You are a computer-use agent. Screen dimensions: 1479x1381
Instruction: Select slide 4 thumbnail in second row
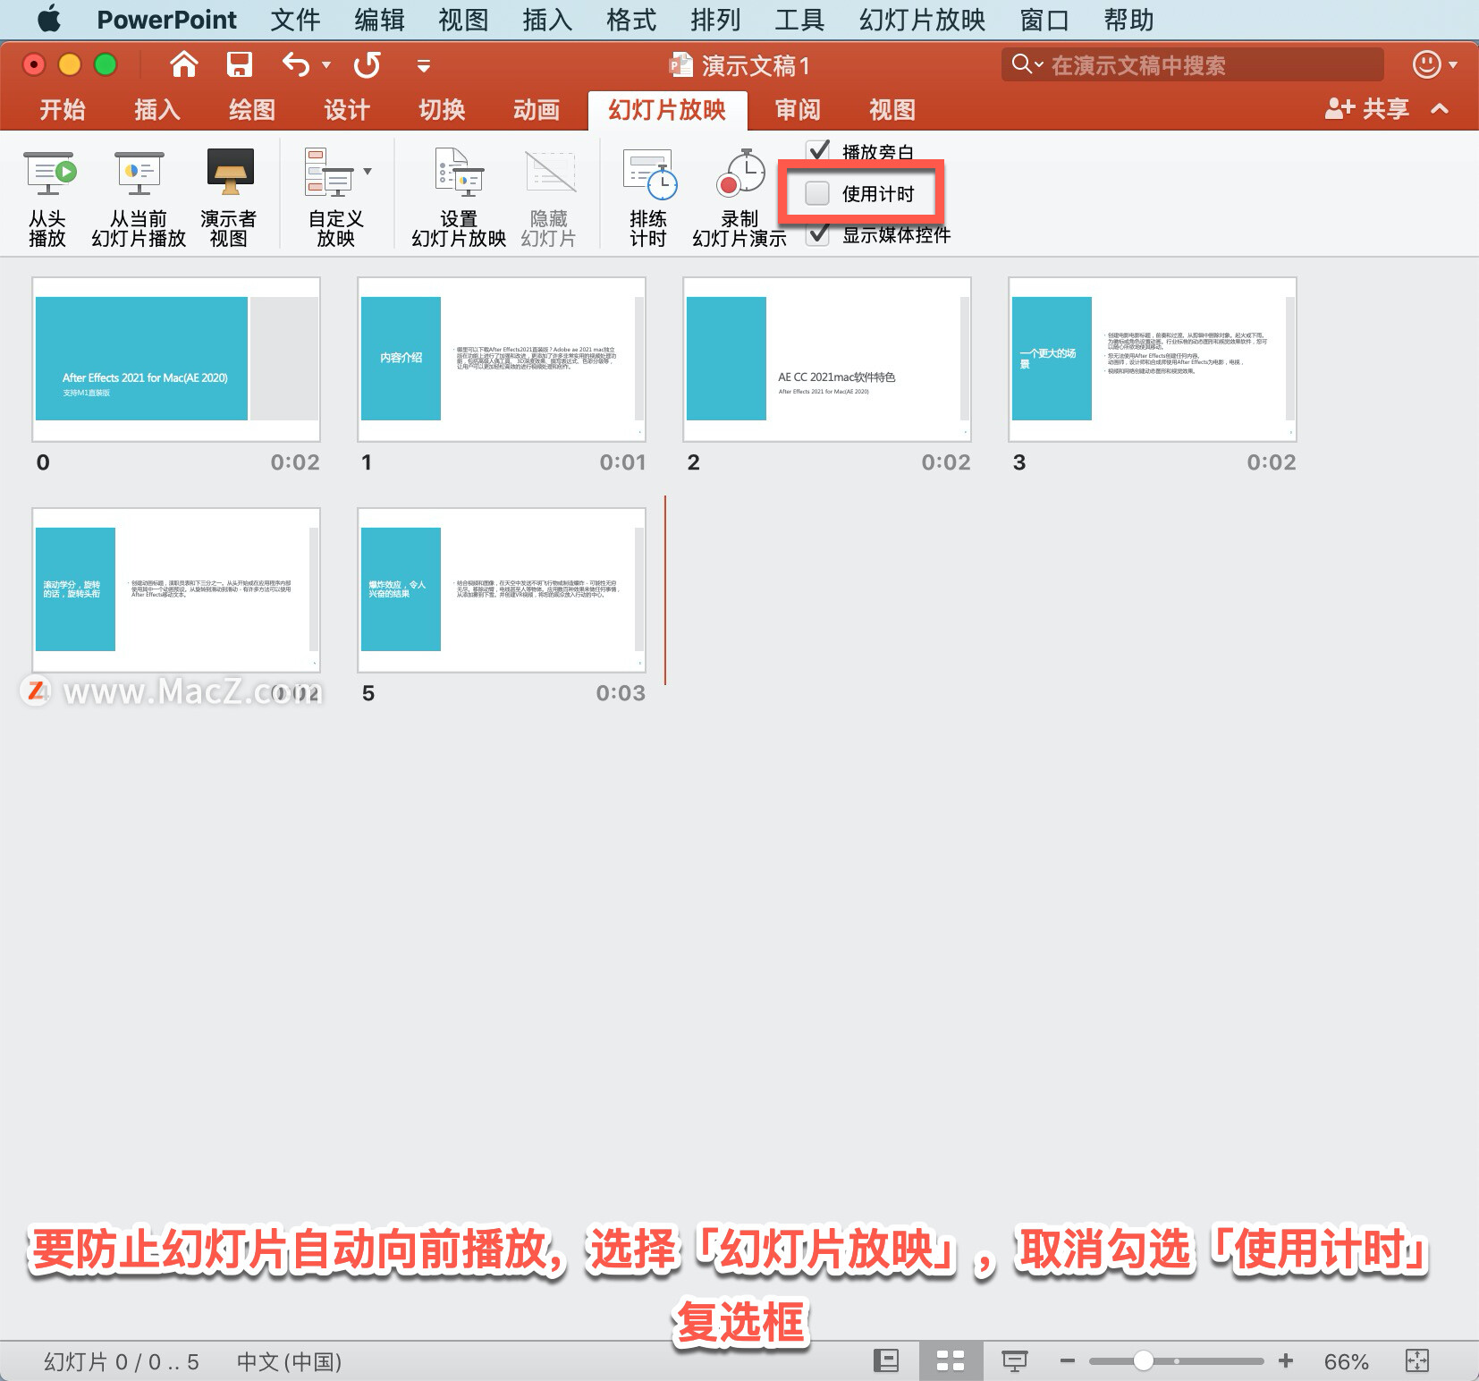176,589
